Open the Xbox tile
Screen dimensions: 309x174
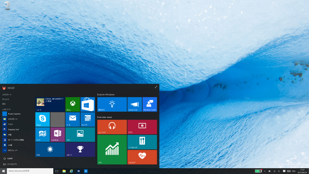click(73, 104)
